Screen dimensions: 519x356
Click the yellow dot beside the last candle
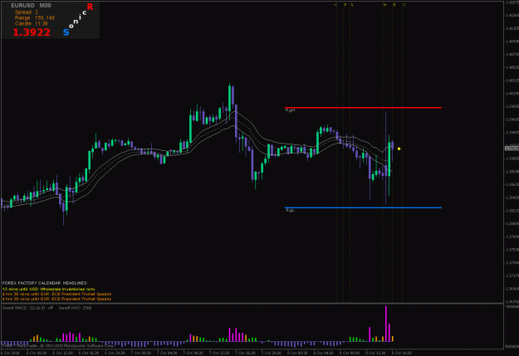[x=399, y=149]
